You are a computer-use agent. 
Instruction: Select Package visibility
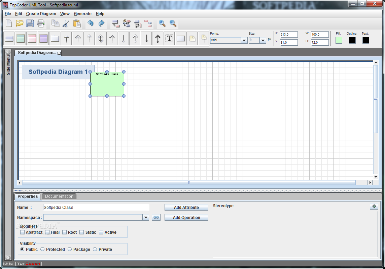pyautogui.click(x=70, y=249)
